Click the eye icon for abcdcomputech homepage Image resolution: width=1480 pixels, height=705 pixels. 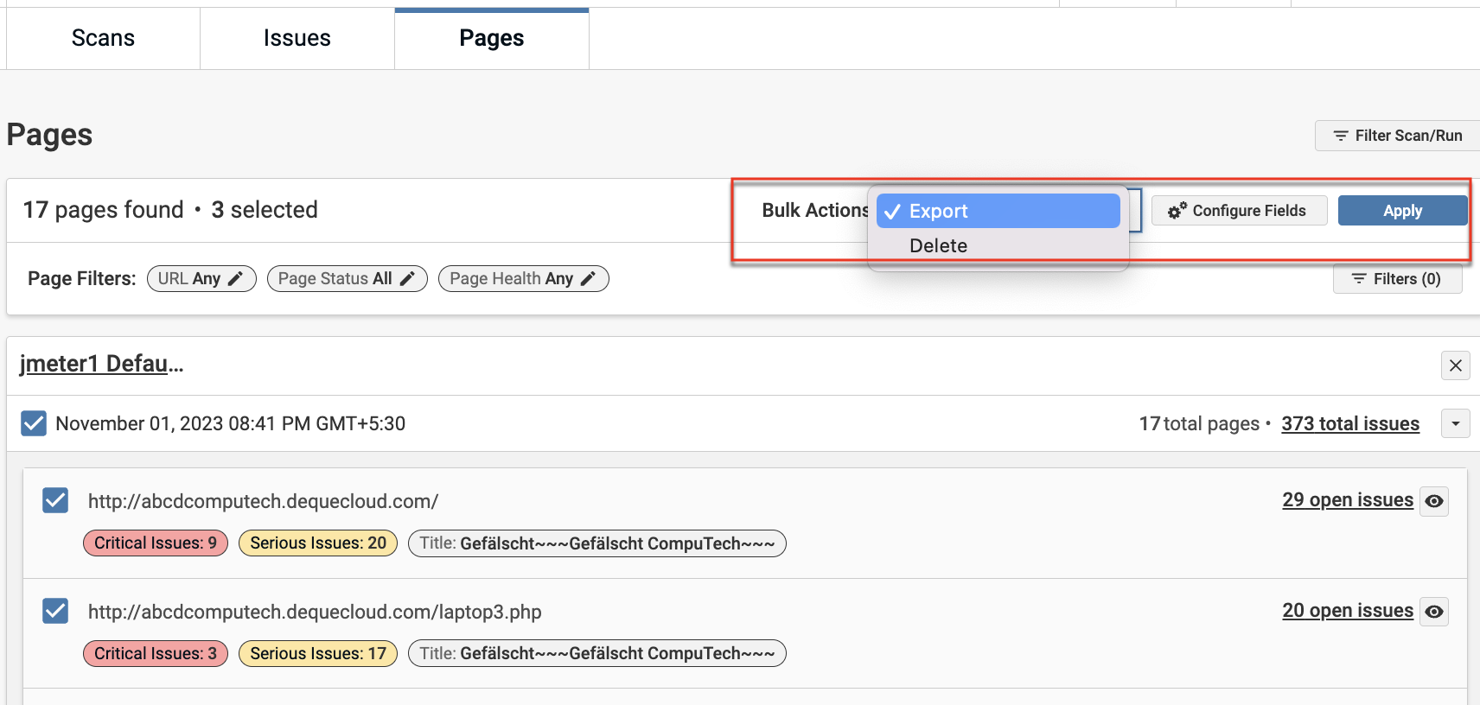(1434, 501)
